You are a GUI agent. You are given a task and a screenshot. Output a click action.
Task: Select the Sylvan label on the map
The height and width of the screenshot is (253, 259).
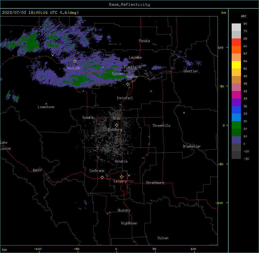coord(117,74)
